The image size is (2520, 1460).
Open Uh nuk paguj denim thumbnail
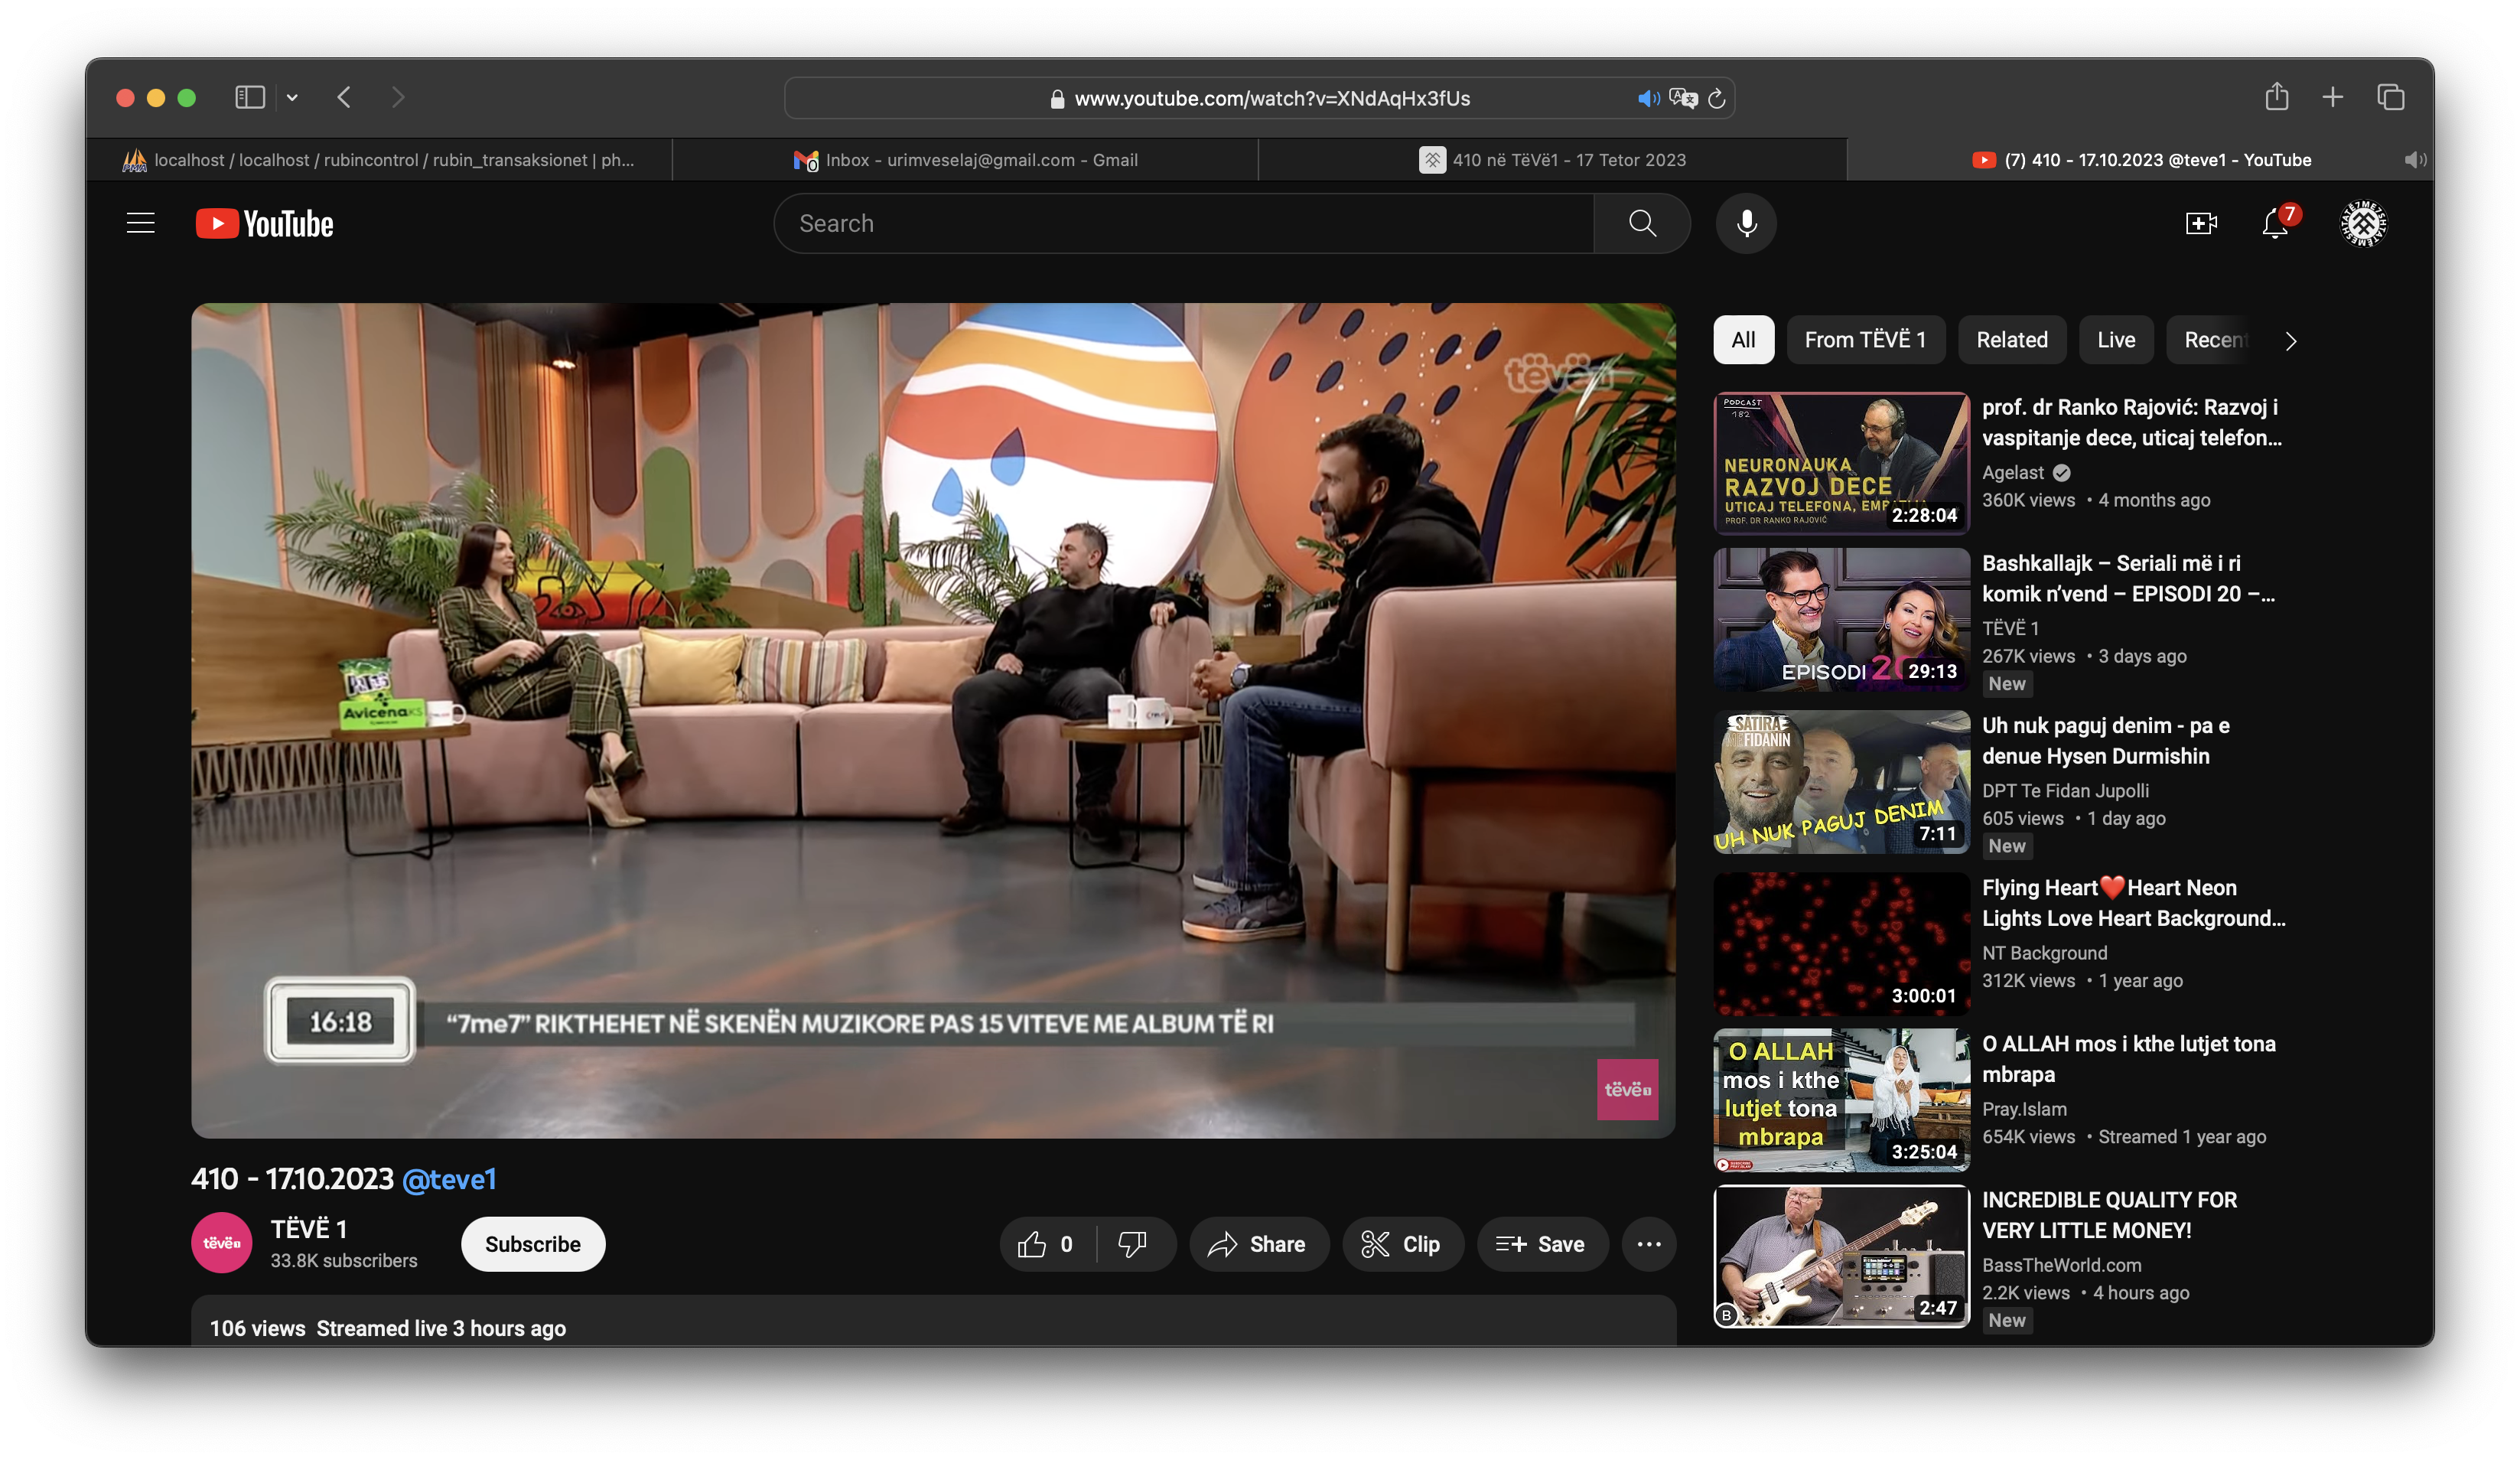tap(1841, 781)
